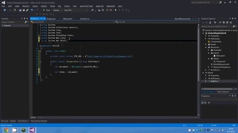Collapse the using directives outlining block
The height and width of the screenshot is (133, 238).
tap(41, 25)
